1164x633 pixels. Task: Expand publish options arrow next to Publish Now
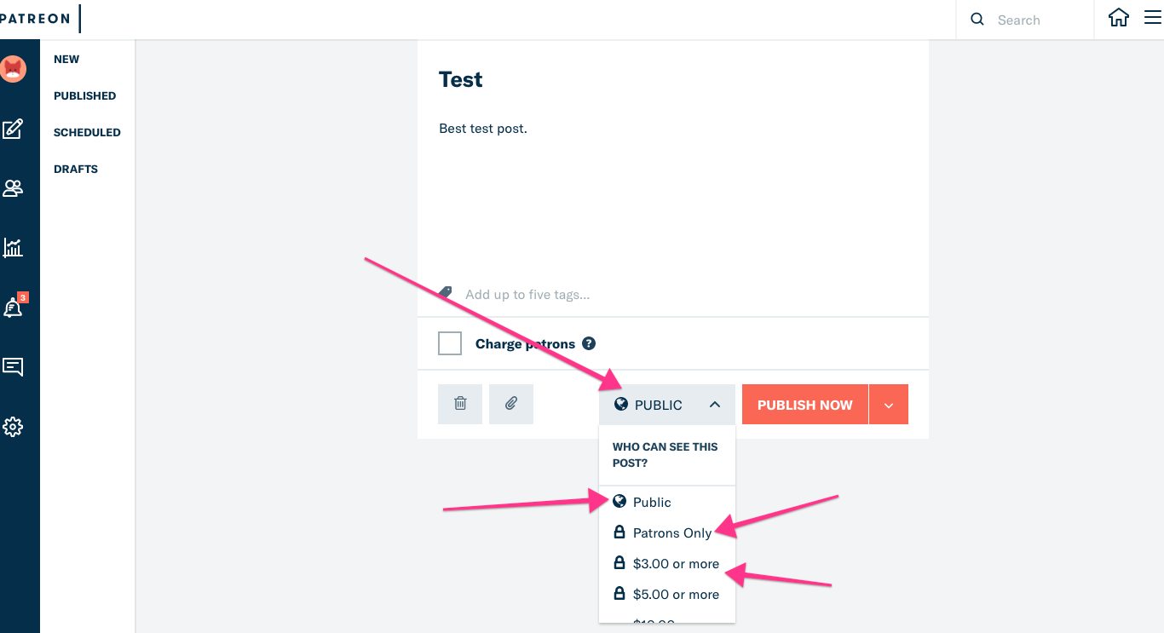(x=889, y=405)
